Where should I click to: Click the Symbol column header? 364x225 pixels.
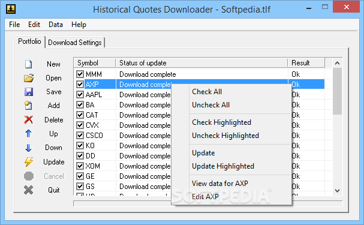95,63
